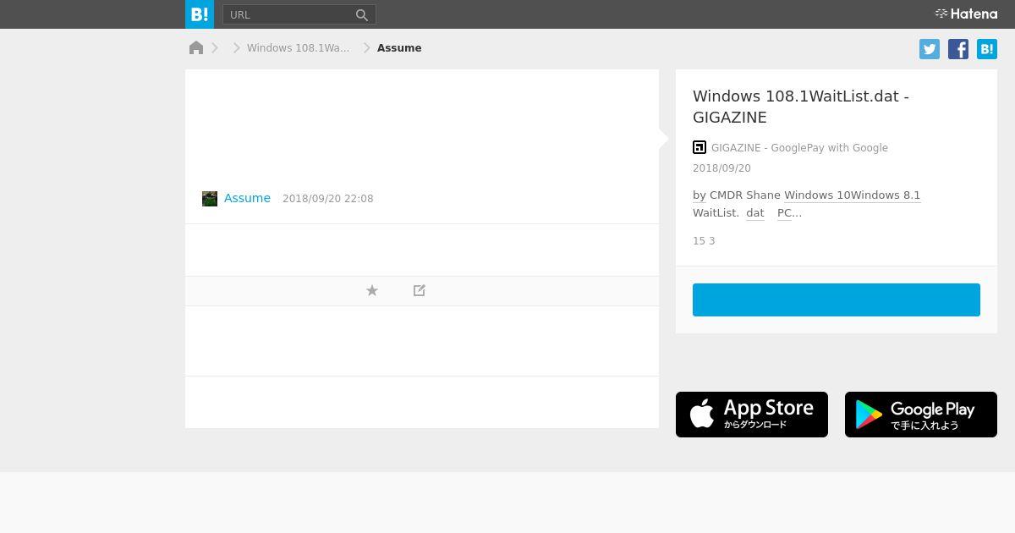Click the '15 3' count text
This screenshot has height=533, width=1015.
tap(704, 241)
